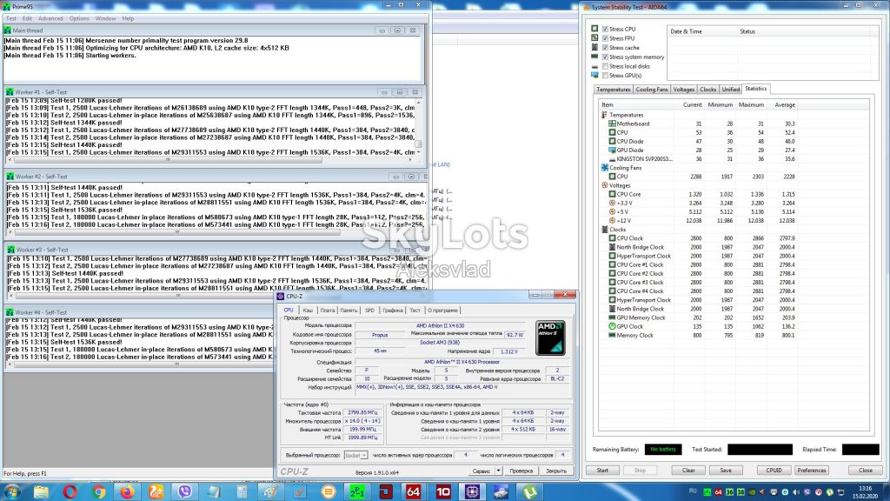Click the Prime95 title bar icon
Screen dimensions: 890x501
[6, 6]
